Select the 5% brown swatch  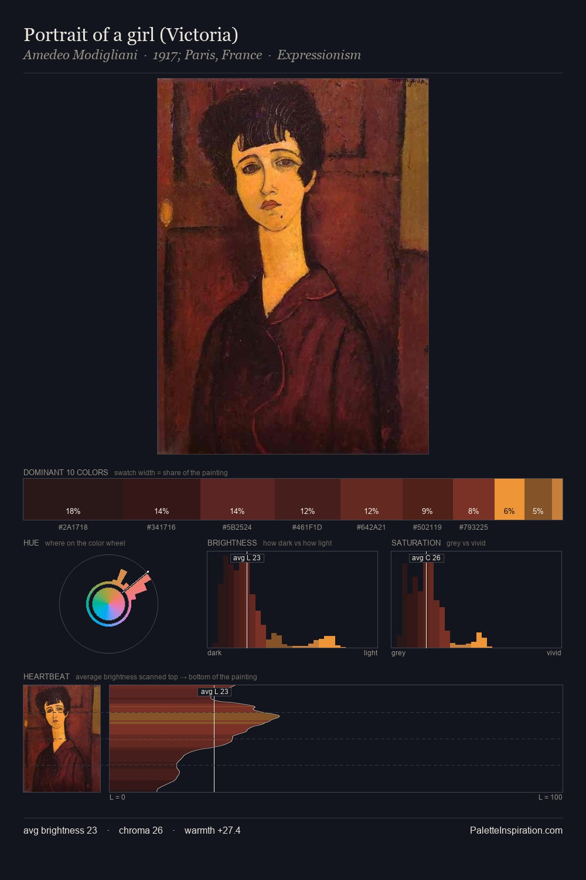(x=538, y=499)
